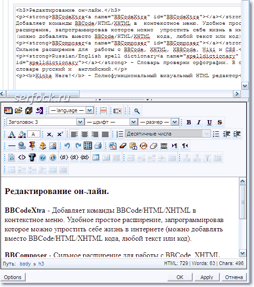Open the language dropdown

[72, 110]
